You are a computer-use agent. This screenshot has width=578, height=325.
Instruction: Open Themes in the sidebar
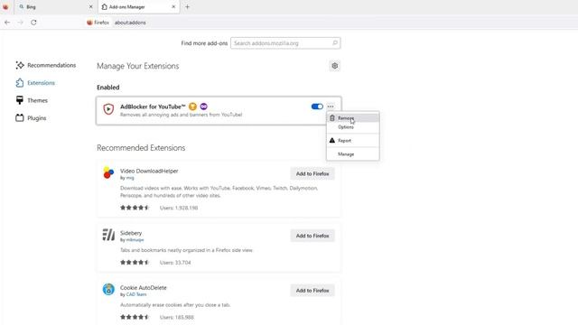tap(32, 100)
